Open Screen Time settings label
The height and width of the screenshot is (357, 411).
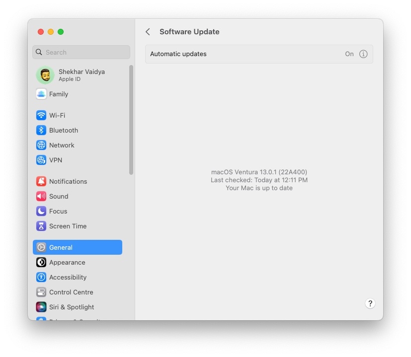point(68,226)
